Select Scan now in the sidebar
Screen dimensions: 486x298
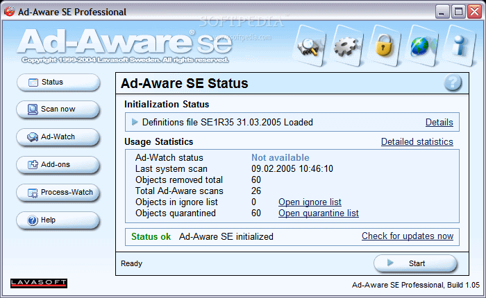58,109
